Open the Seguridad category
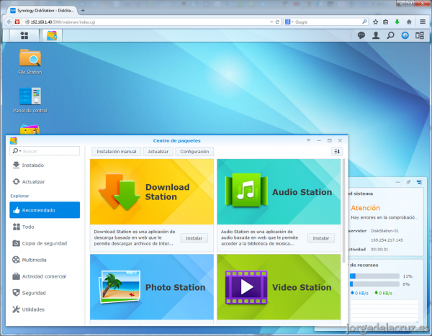Viewport: 432px width, 336px height. [x=45, y=293]
